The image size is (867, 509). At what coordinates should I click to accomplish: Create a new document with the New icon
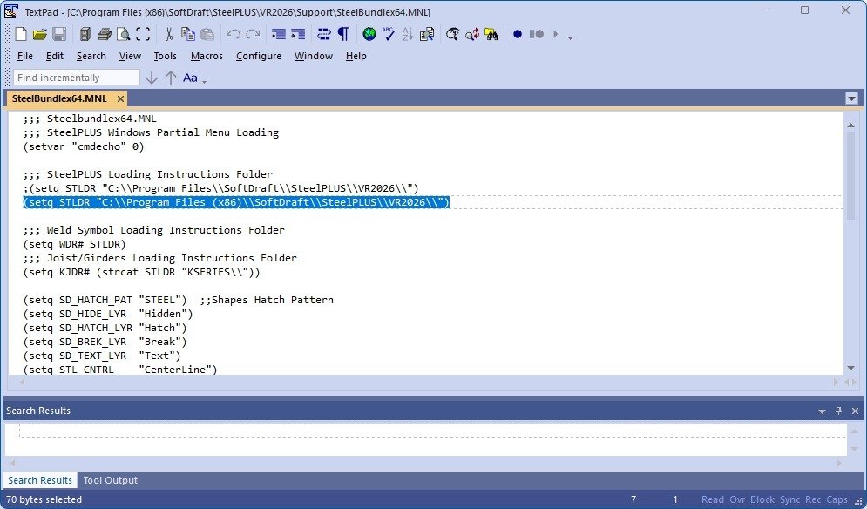coord(21,34)
